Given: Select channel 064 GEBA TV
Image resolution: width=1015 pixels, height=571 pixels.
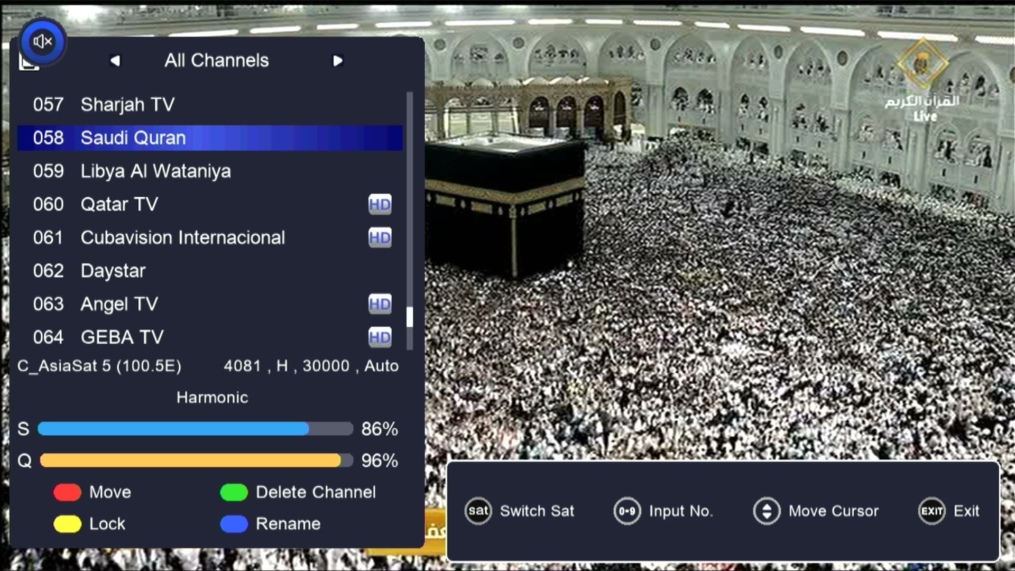Looking at the screenshot, I should point(122,337).
